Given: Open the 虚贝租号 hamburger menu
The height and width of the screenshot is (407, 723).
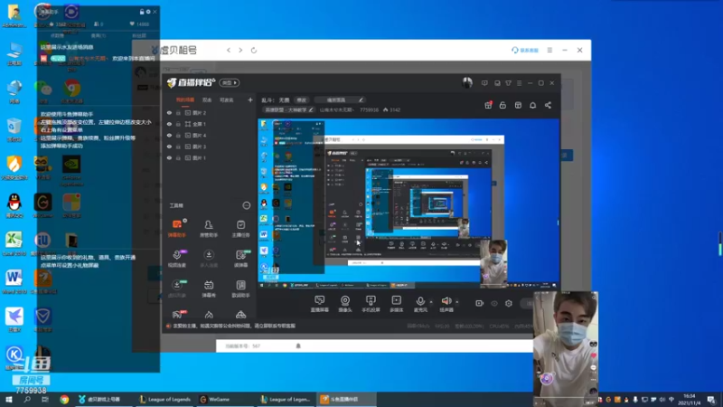Looking at the screenshot, I should [549, 50].
